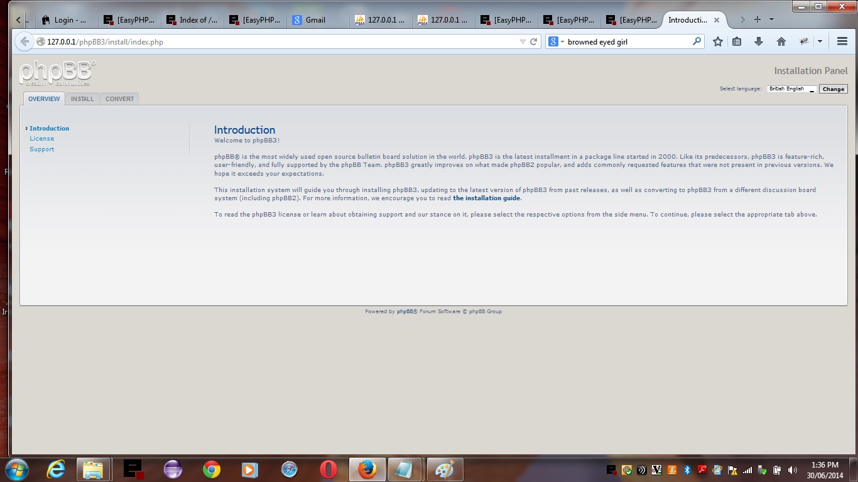Viewport: 858px width, 482px height.
Task: Launch Opera from the taskbar
Action: coord(329,469)
